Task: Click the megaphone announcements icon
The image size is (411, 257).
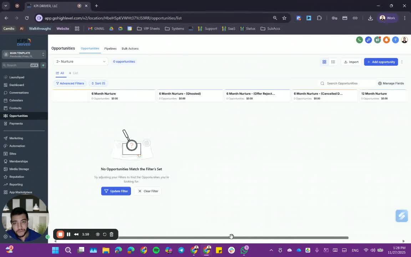Action: (377, 40)
